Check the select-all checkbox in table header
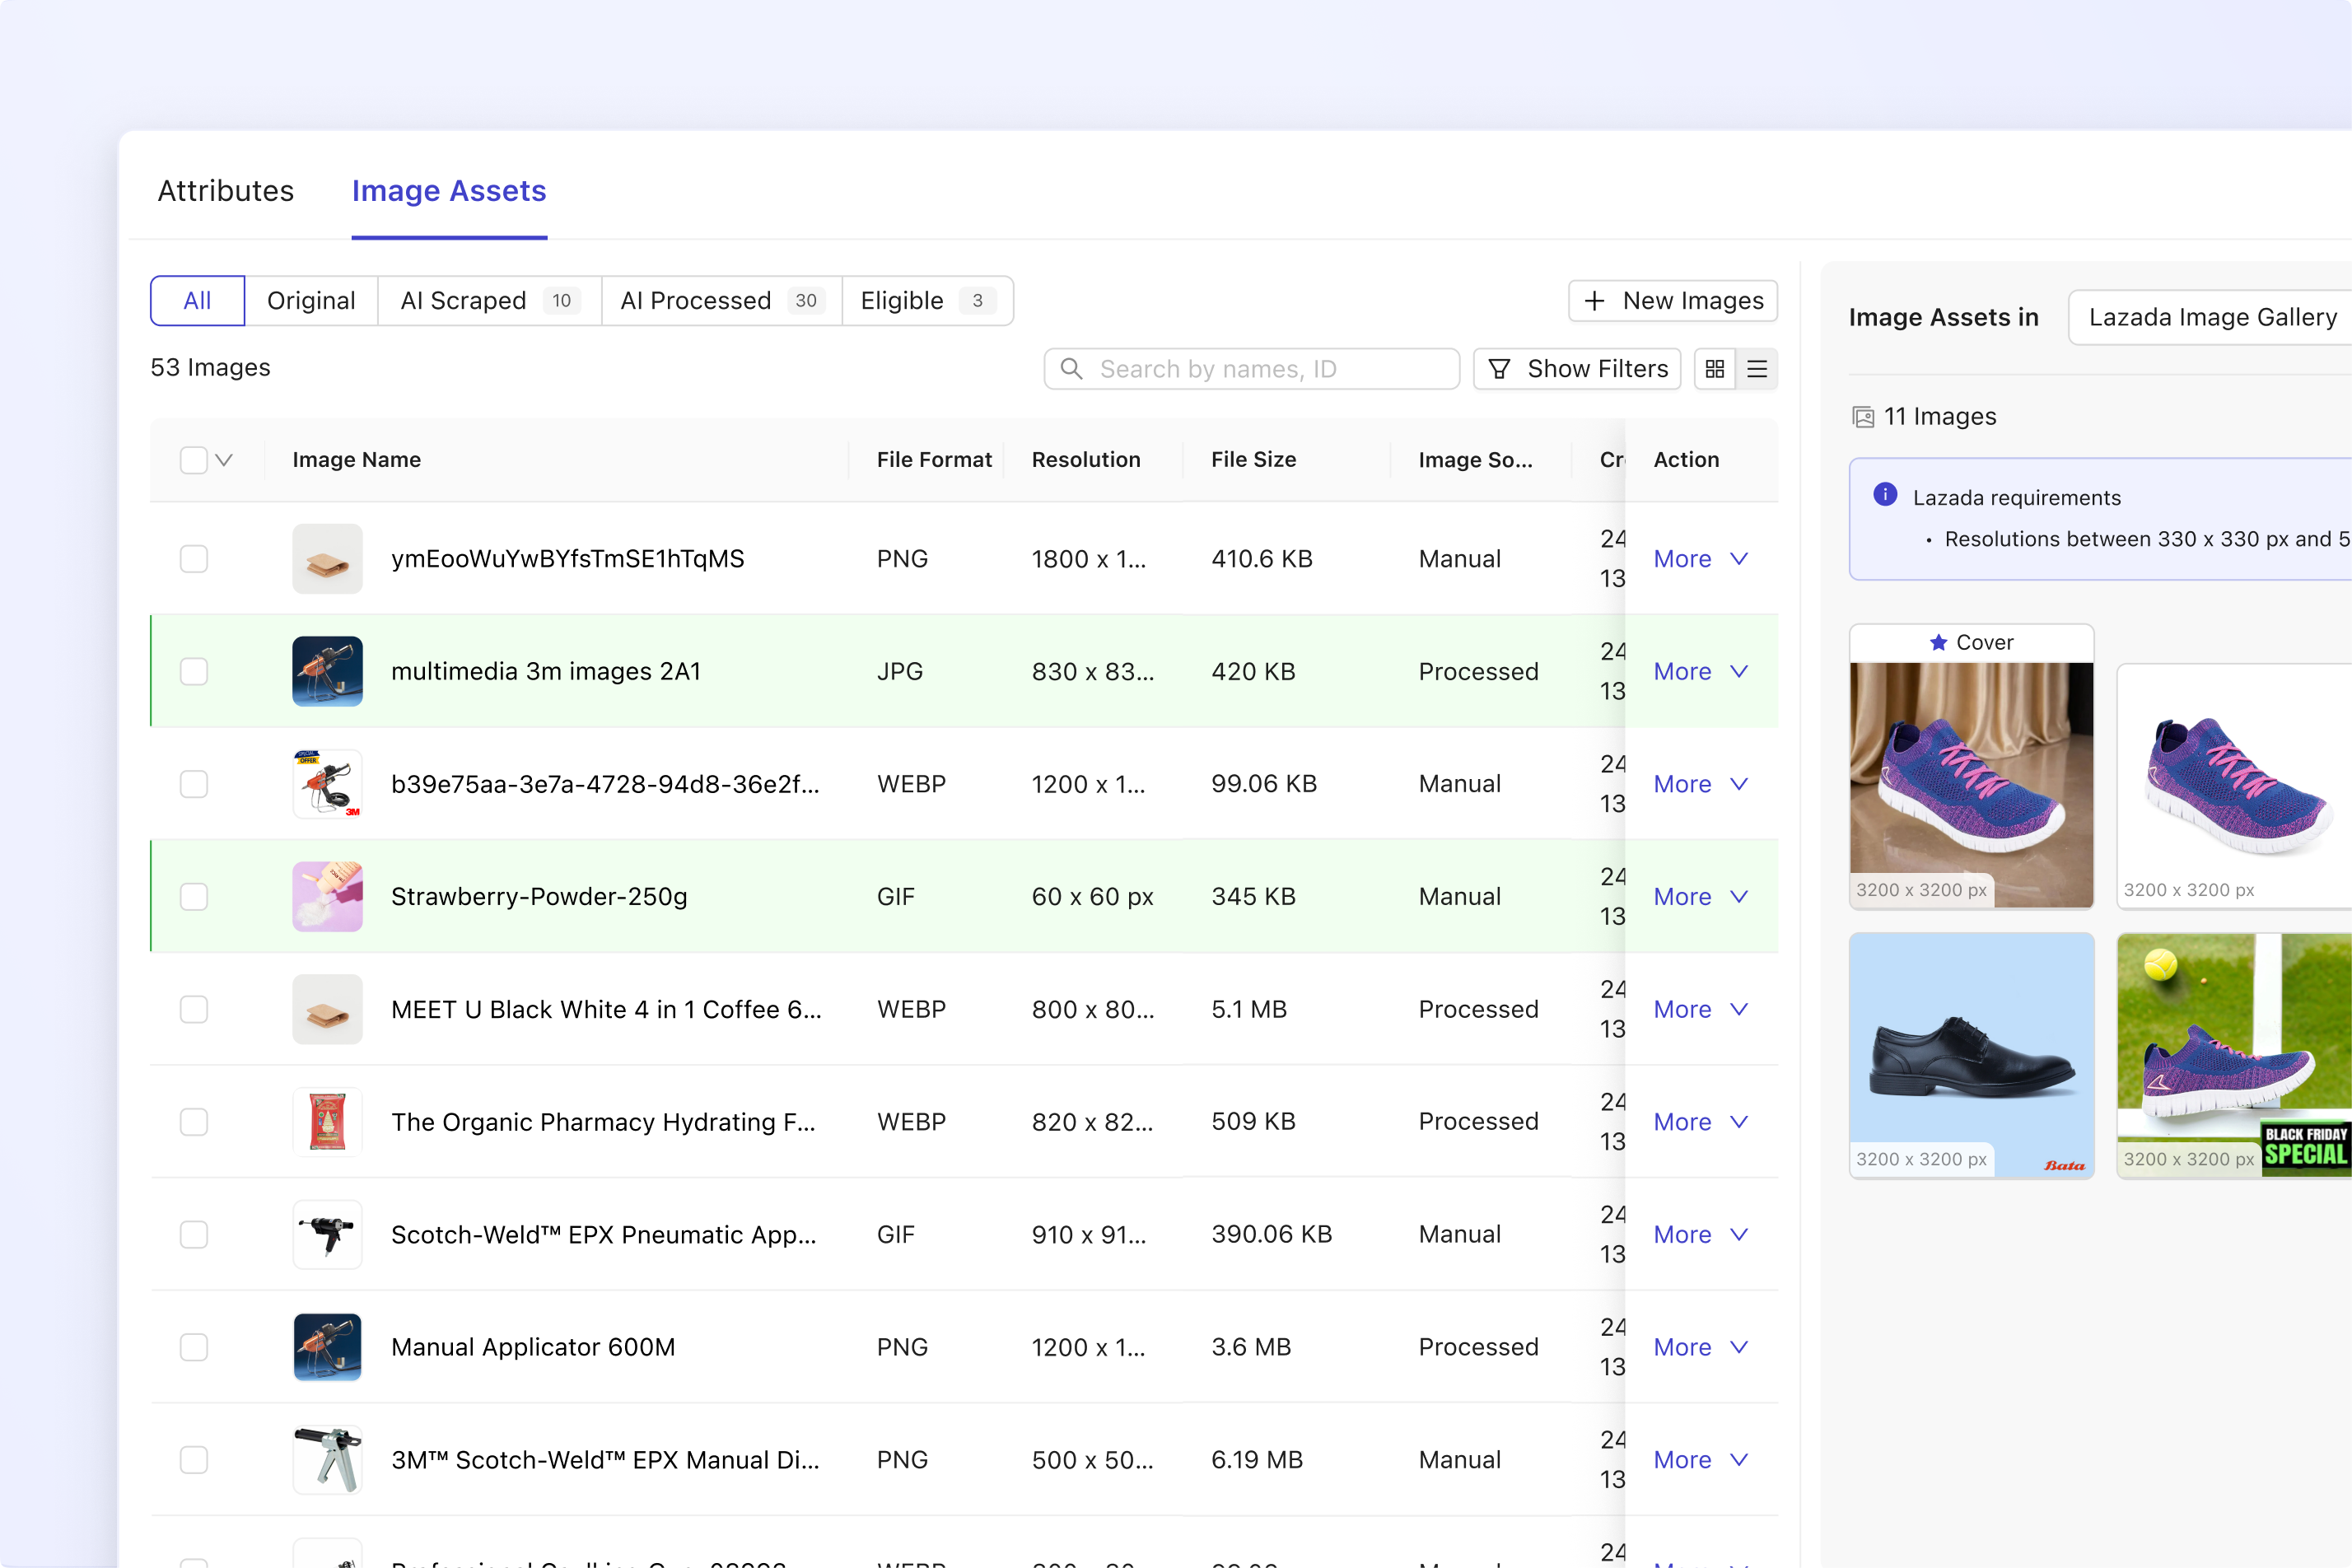 (x=193, y=459)
